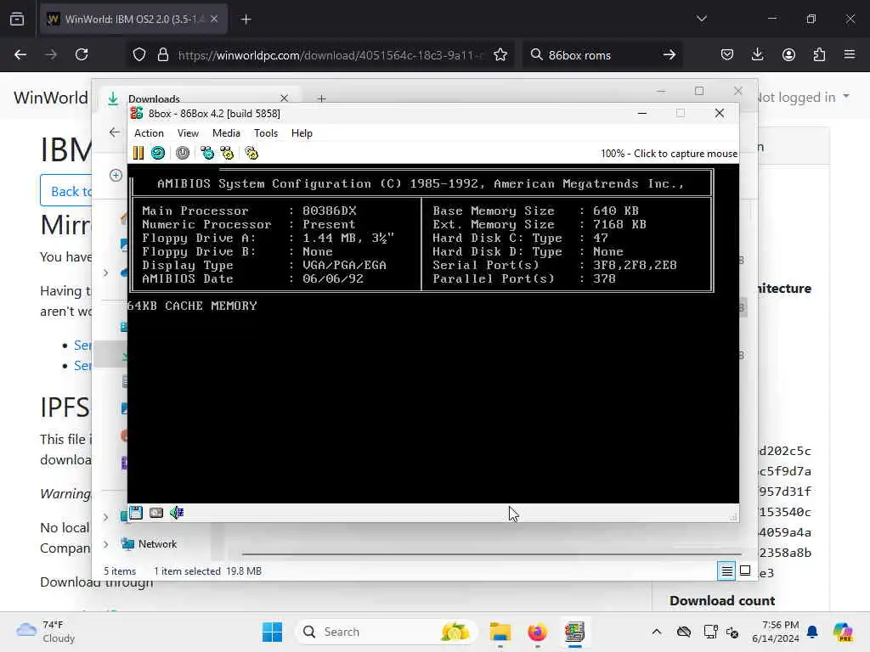870x652 pixels.
Task: Click the WinWorld site logo
Action: (50, 98)
